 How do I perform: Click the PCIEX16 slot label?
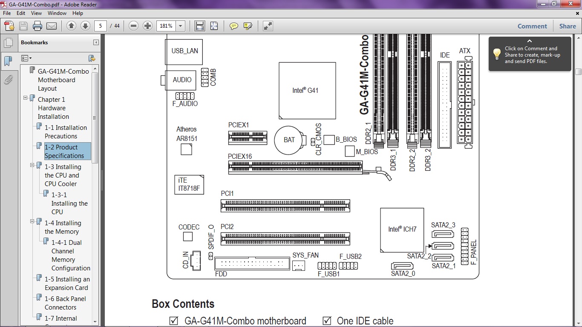tap(240, 157)
